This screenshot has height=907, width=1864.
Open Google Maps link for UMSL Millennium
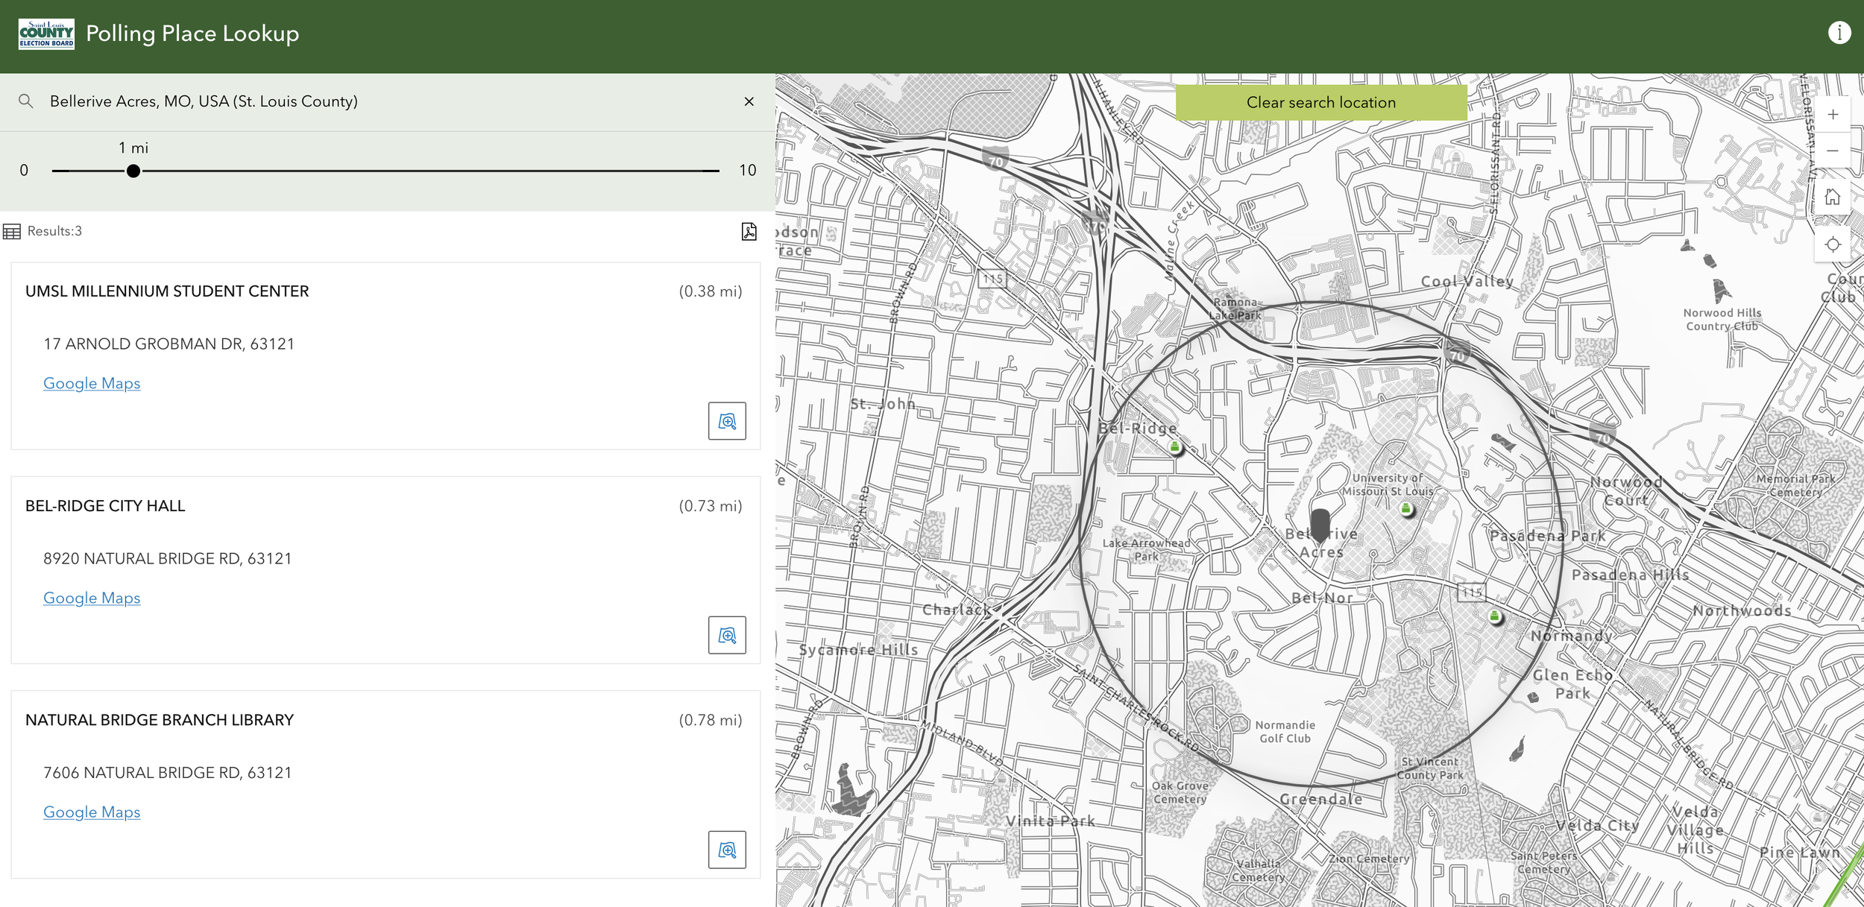coord(92,383)
